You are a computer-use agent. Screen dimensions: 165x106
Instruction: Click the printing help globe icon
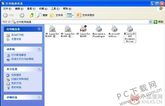coord(8,59)
